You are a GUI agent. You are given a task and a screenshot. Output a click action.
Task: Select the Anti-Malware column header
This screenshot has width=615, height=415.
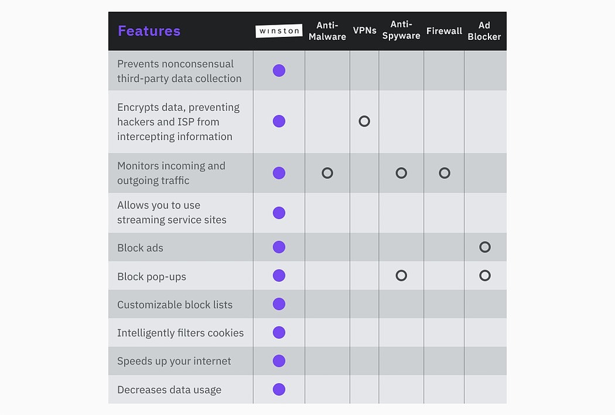click(x=327, y=31)
